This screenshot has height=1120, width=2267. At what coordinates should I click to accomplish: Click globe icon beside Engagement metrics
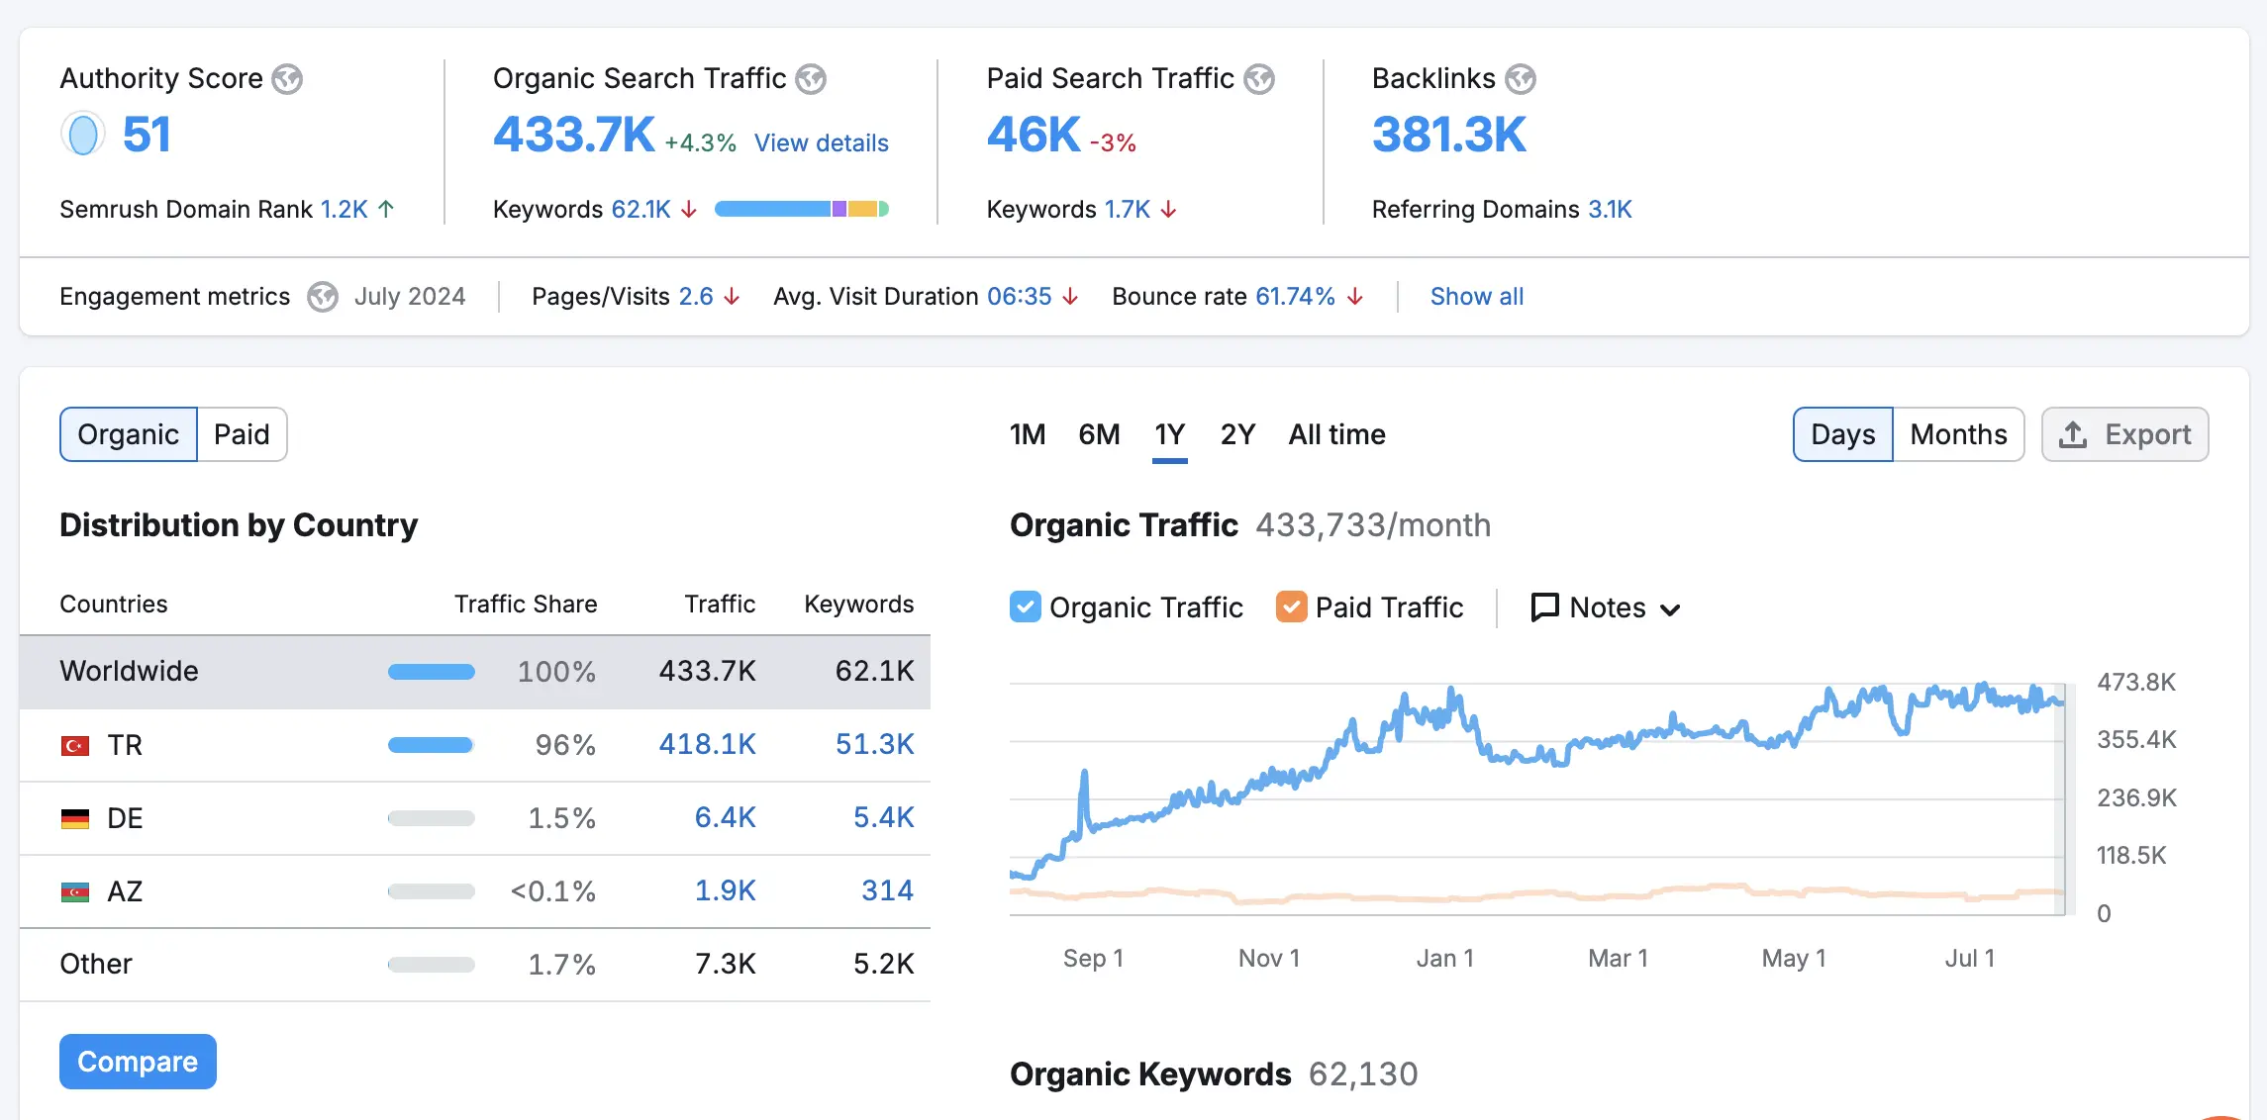click(x=323, y=297)
